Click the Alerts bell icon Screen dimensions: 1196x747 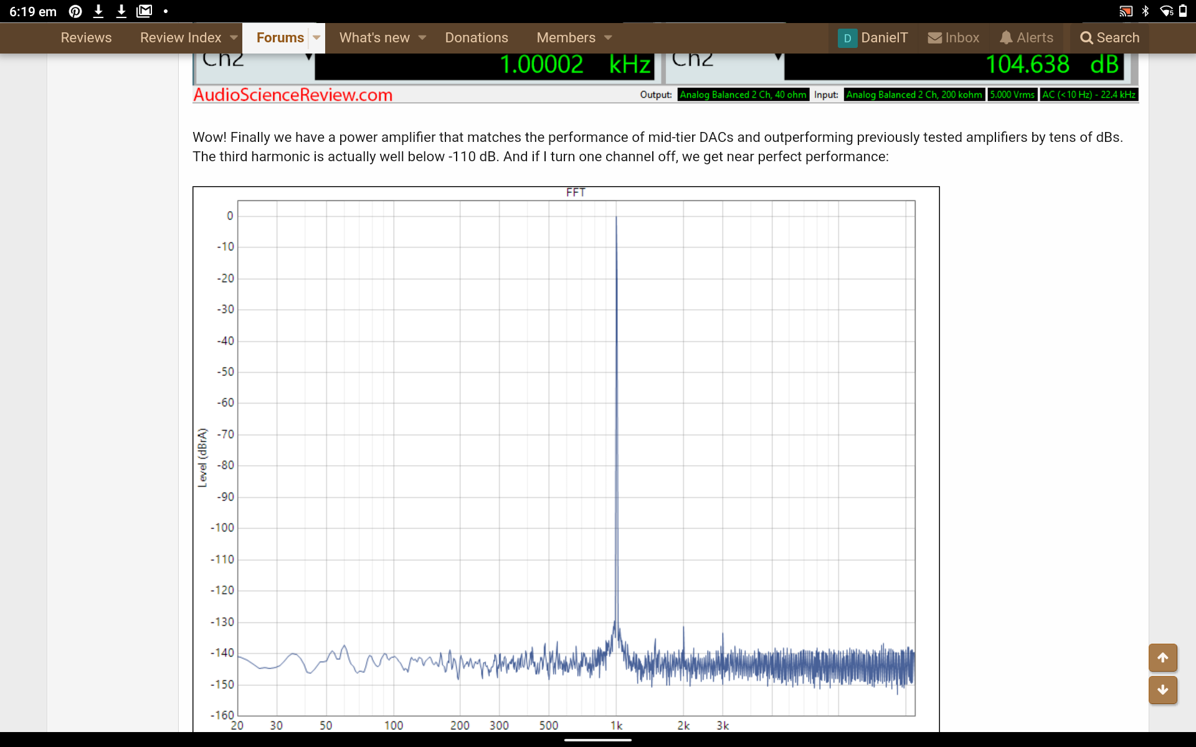[x=1006, y=38]
